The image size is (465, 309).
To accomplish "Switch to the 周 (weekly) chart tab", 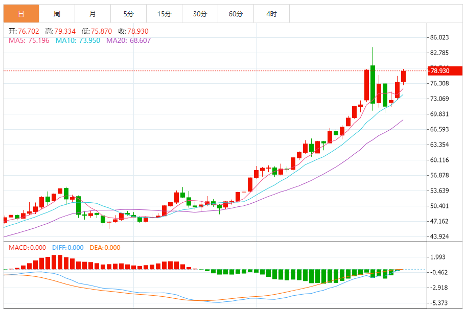I will coord(57,14).
